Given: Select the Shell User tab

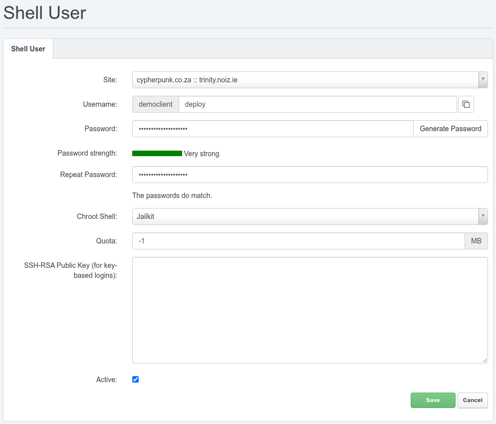Looking at the screenshot, I should [28, 49].
